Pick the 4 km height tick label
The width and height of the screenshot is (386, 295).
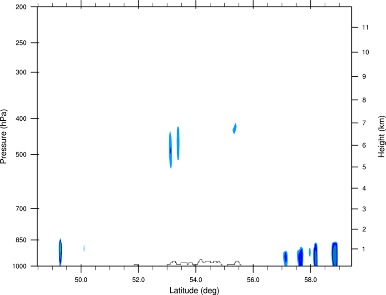coord(364,188)
